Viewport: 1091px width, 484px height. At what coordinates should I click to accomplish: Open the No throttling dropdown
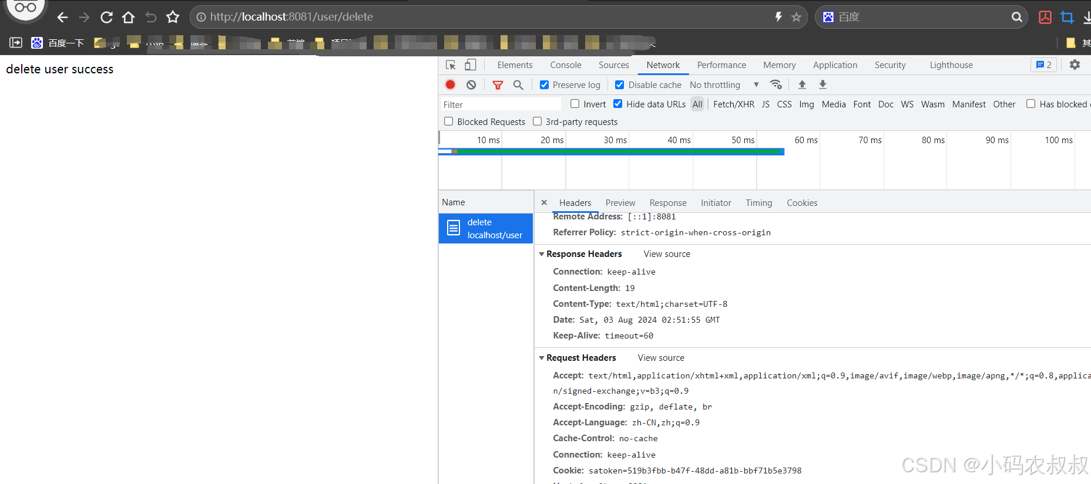point(724,85)
